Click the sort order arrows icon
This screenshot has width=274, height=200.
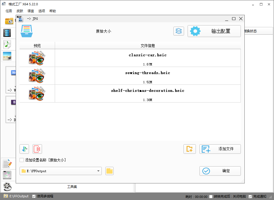pyautogui.click(x=24, y=149)
